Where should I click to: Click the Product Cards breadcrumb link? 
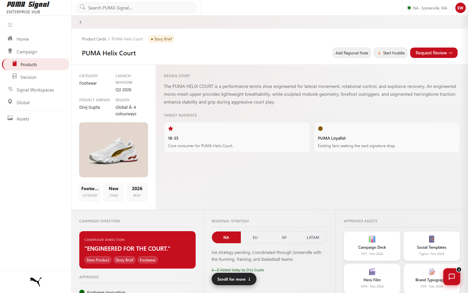(94, 39)
